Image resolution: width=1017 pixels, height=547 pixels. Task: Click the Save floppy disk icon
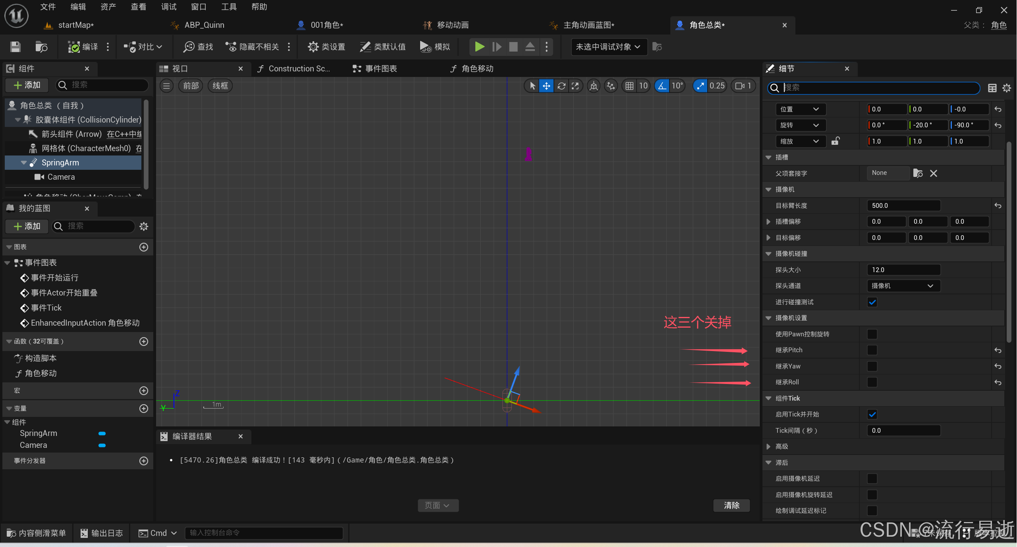(x=15, y=47)
